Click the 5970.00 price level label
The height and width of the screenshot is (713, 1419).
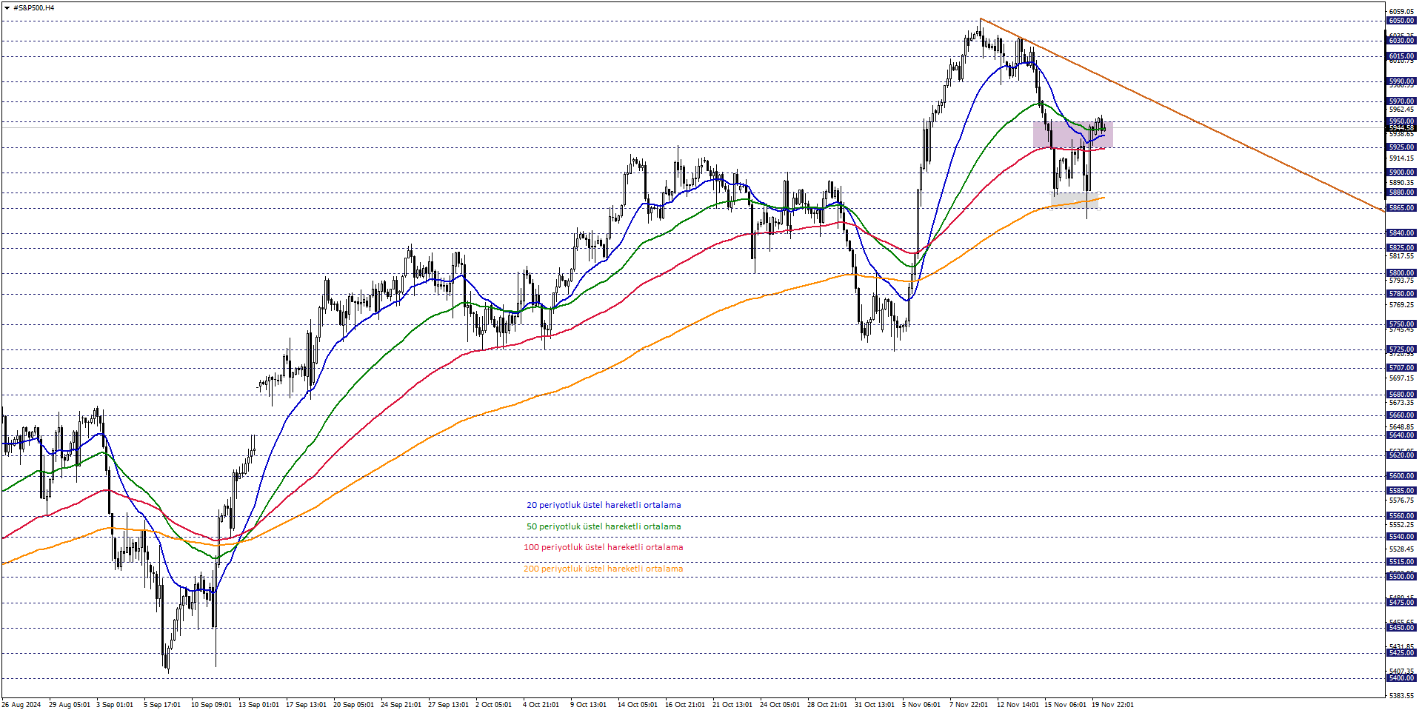click(x=1401, y=101)
